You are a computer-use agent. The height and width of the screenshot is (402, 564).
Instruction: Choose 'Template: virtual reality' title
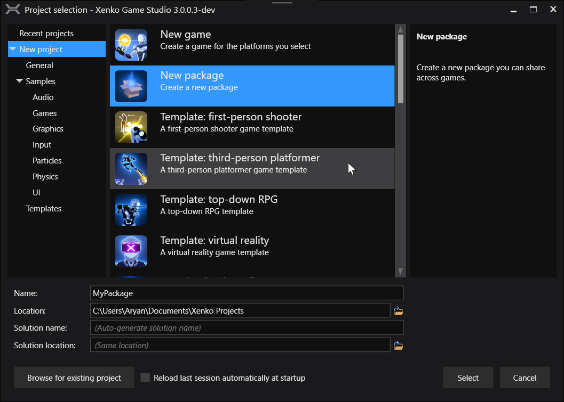click(x=215, y=241)
